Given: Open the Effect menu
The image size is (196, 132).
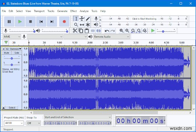Looking at the screenshot, I should (x=73, y=11).
